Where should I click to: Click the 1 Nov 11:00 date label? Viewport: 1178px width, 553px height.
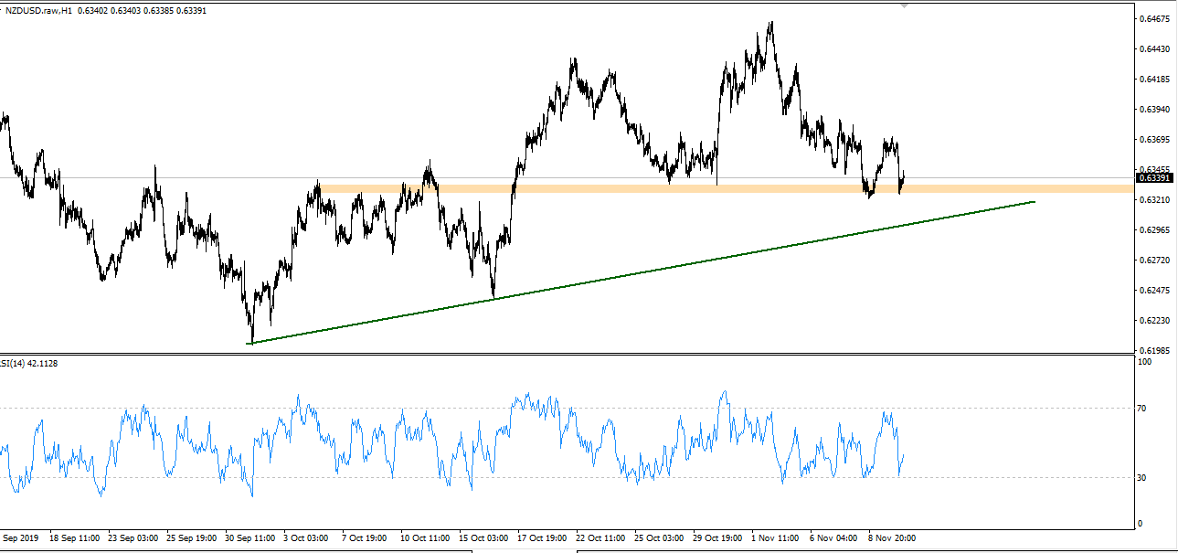777,538
